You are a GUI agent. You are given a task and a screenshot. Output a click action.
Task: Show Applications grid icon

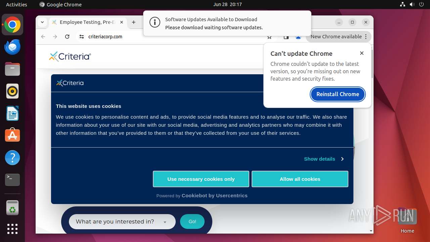[12, 229]
